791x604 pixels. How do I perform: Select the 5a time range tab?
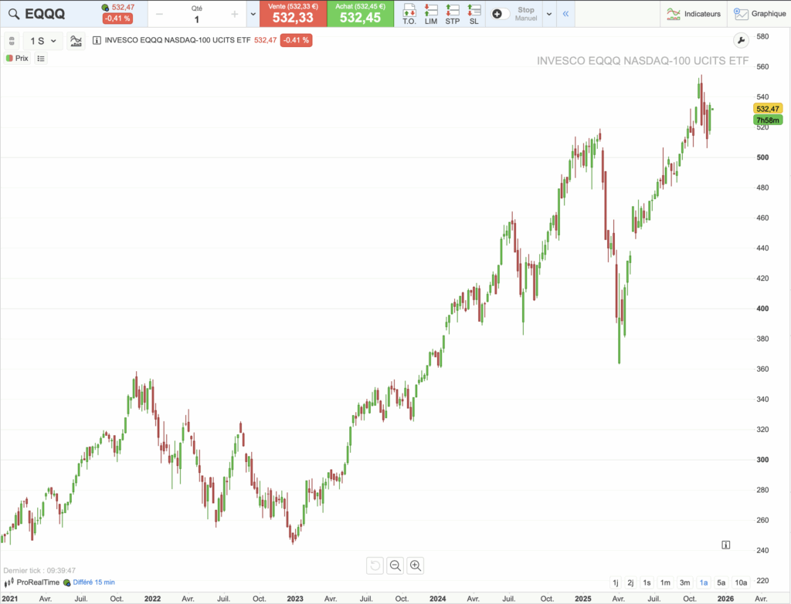point(721,582)
